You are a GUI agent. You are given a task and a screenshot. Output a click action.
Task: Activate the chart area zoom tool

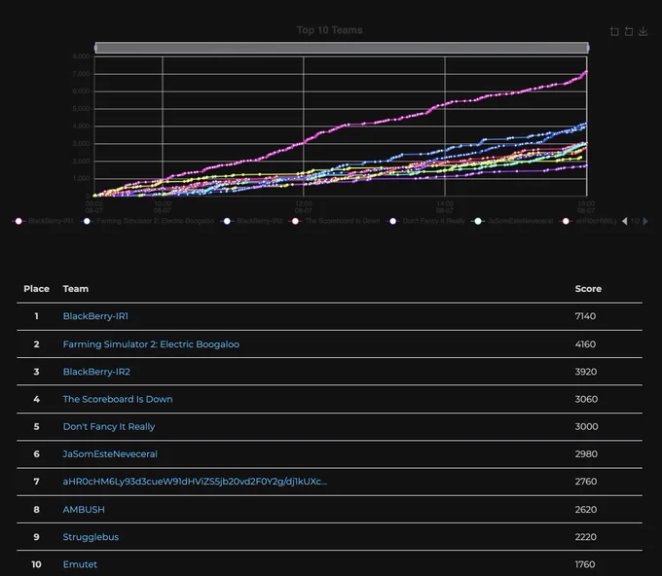pyautogui.click(x=614, y=31)
